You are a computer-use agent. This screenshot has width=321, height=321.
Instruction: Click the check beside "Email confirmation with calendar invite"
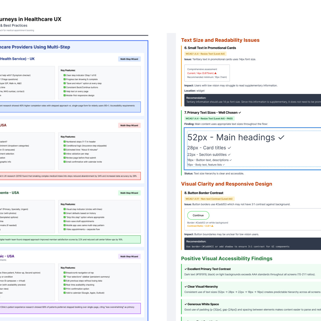(64, 162)
